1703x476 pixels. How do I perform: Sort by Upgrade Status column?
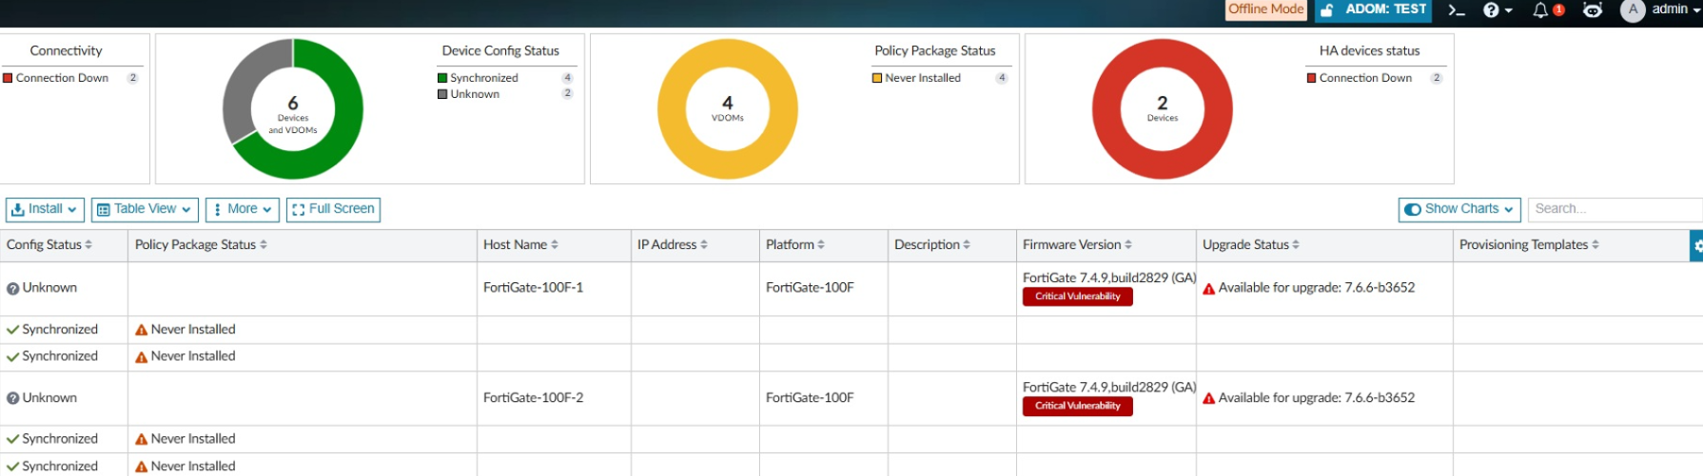coord(1251,245)
